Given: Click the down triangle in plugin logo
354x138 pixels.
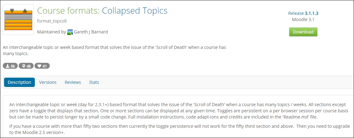Looking at the screenshot, I should pos(12,11).
